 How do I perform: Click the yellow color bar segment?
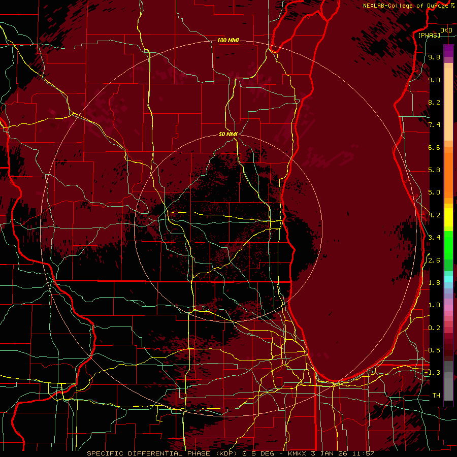tap(448, 217)
